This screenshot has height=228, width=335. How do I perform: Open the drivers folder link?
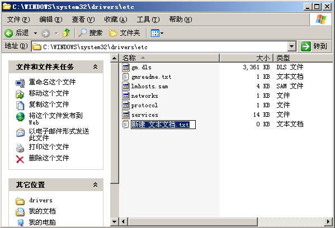coord(41,201)
